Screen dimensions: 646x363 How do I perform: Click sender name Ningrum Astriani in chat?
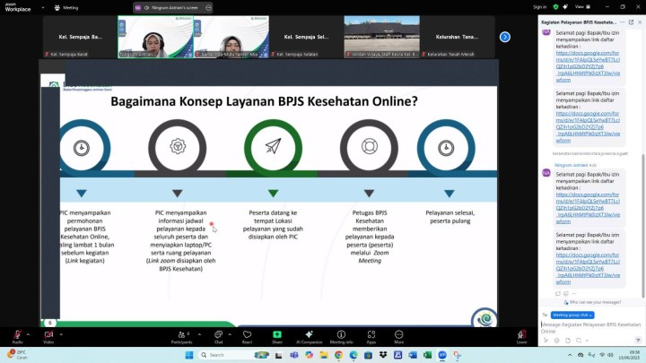tap(571, 165)
